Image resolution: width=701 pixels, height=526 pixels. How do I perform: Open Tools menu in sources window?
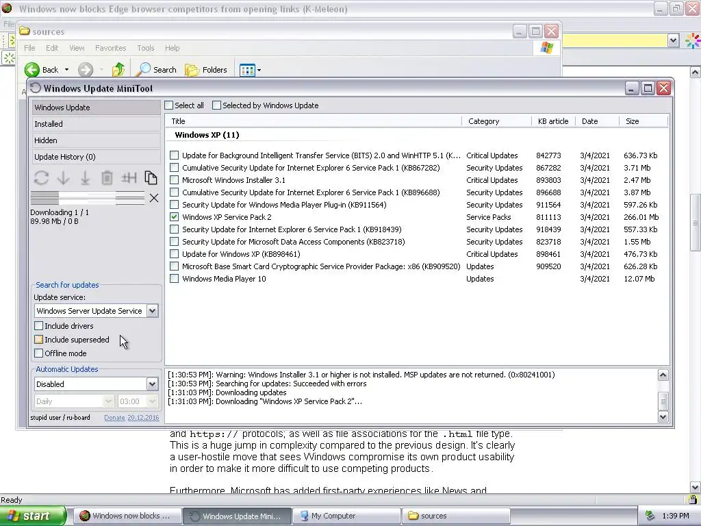[x=146, y=48]
